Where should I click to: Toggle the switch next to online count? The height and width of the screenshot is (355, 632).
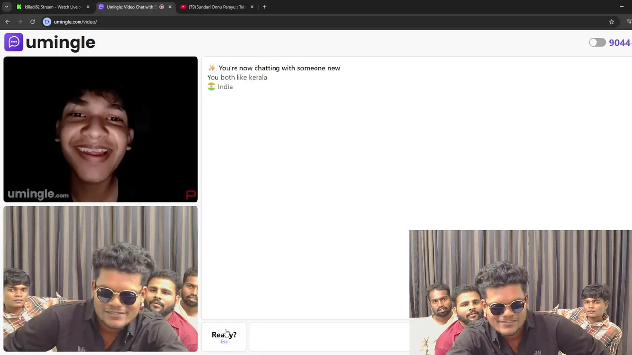tap(597, 42)
